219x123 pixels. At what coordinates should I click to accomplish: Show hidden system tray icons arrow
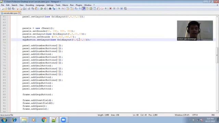190,120
